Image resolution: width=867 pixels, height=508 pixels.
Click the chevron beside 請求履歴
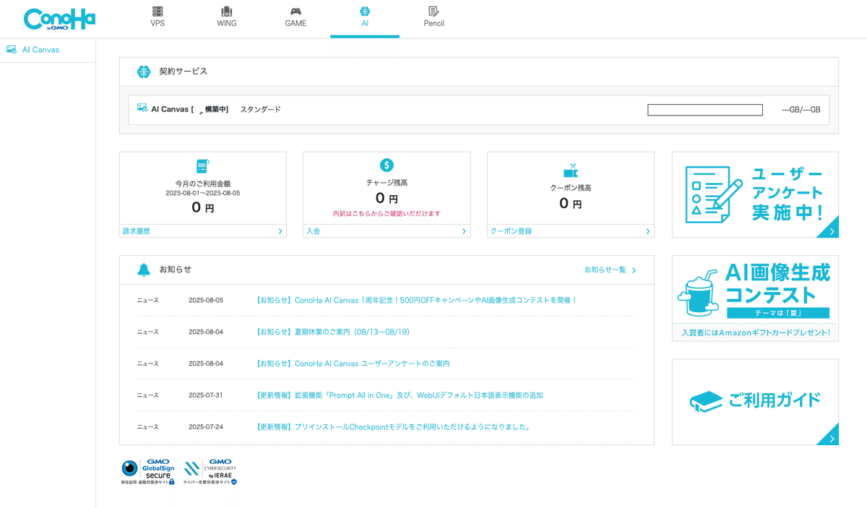click(280, 231)
